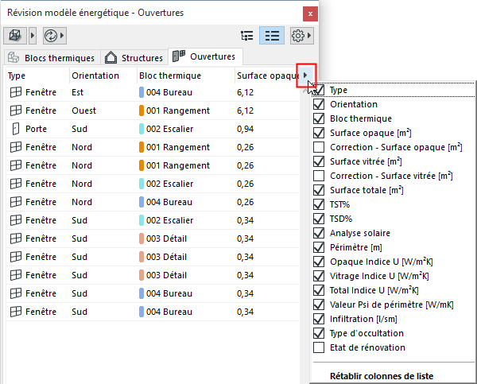This screenshot has height=384, width=477.
Task: Switch to the Blocs thermiques tab
Action: 52,57
